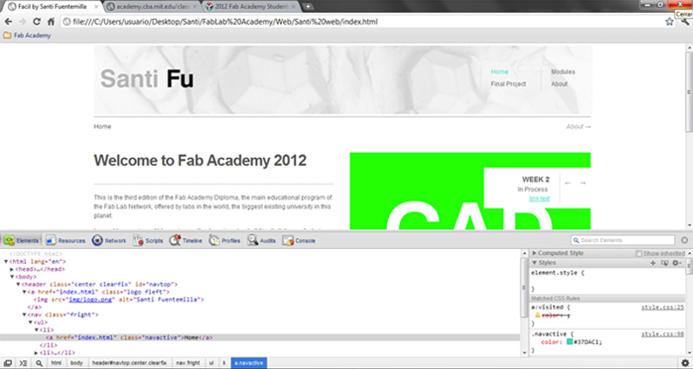This screenshot has width=693, height=369.
Task: Select the nav.fright breadcrumb
Action: point(188,363)
